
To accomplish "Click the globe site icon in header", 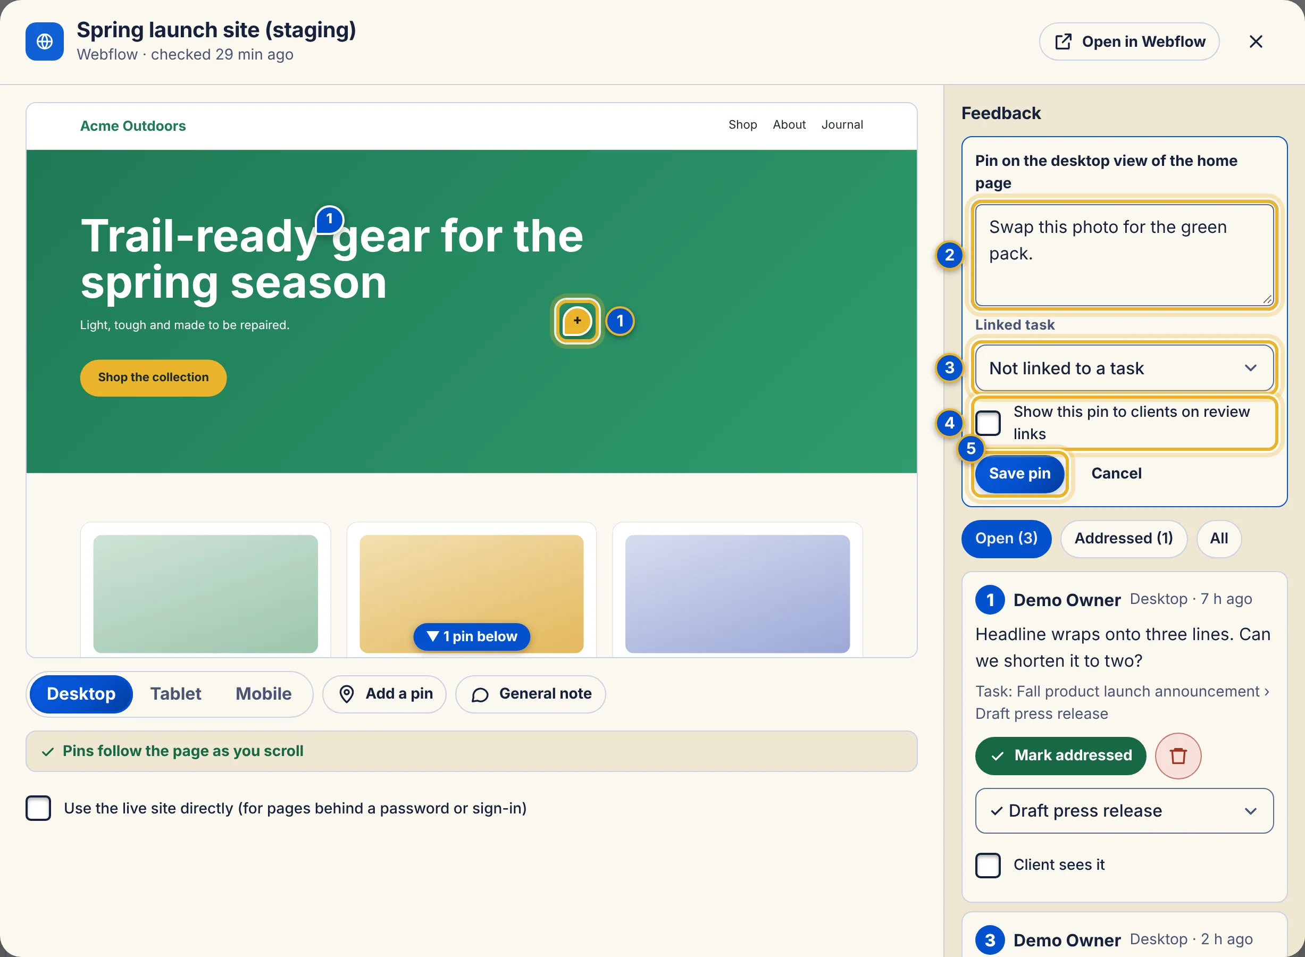I will (x=45, y=41).
